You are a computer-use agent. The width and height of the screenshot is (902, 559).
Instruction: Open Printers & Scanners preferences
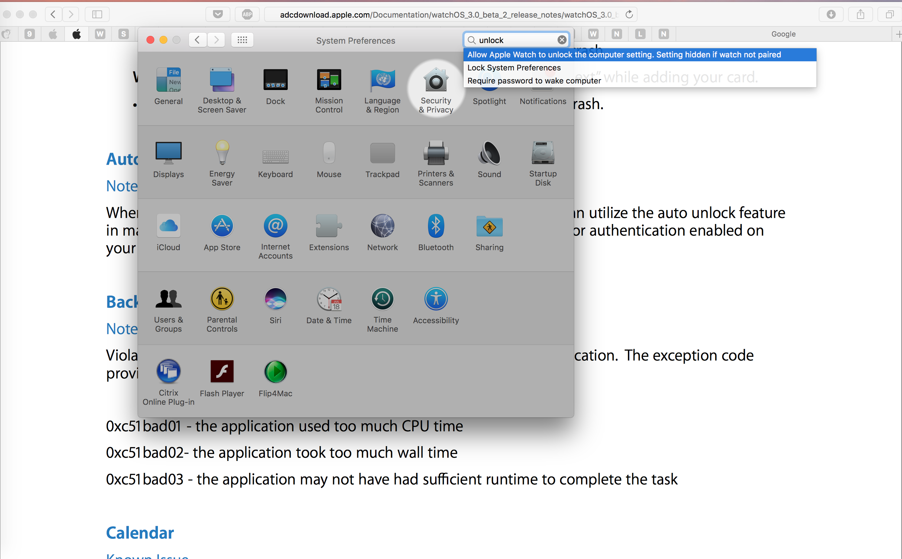[x=436, y=163]
